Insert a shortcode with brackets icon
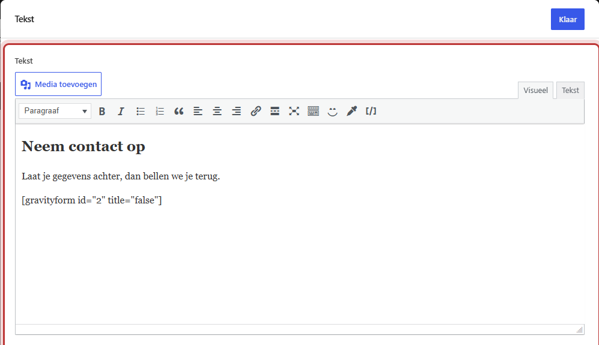Screen dimensions: 599x345 point(371,111)
